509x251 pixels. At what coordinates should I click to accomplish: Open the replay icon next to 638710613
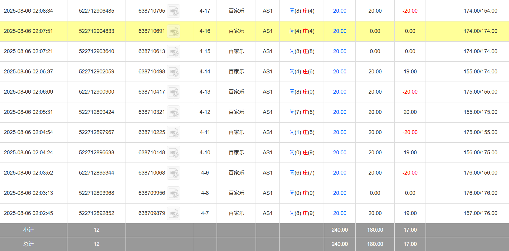[174, 52]
